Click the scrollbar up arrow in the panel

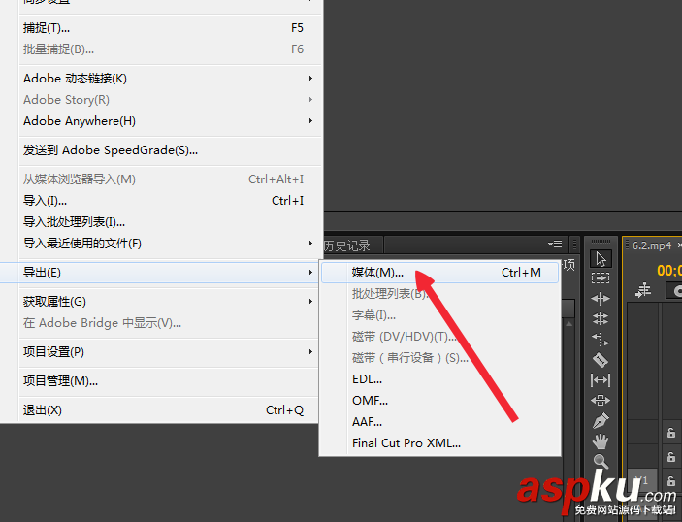tap(568, 324)
